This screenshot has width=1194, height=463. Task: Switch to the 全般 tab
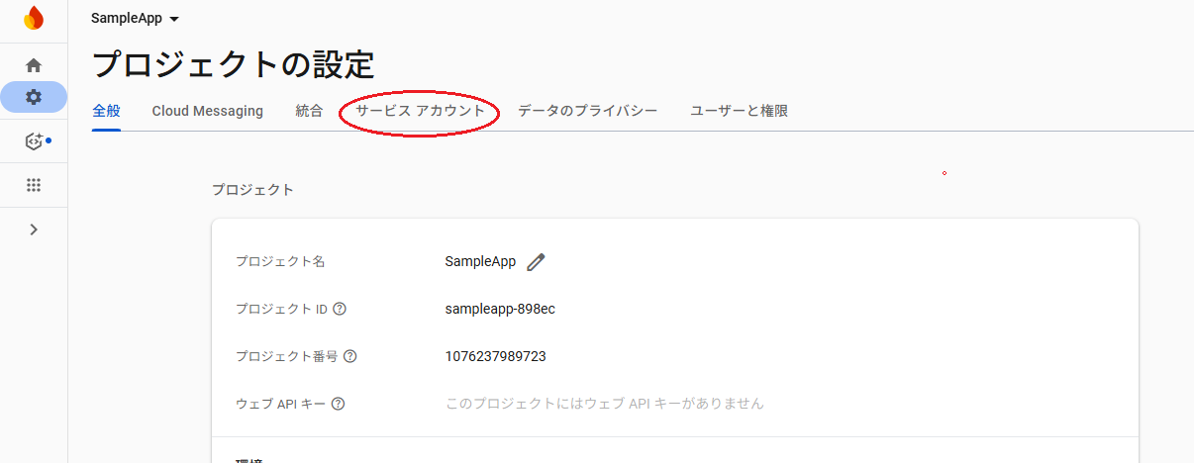(x=106, y=111)
